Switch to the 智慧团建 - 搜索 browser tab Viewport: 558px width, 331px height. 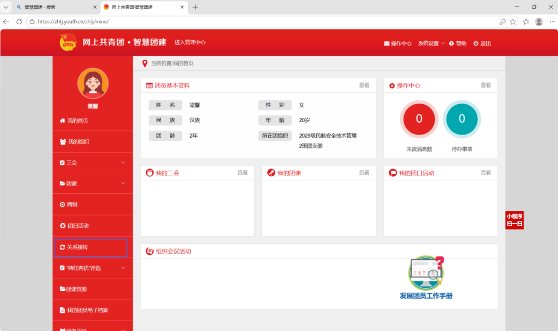click(56, 7)
